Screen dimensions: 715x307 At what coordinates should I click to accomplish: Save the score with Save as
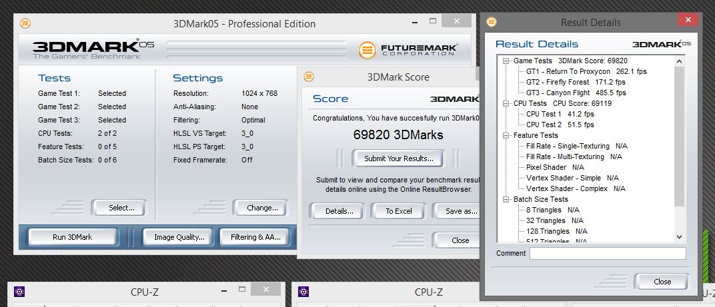457,211
